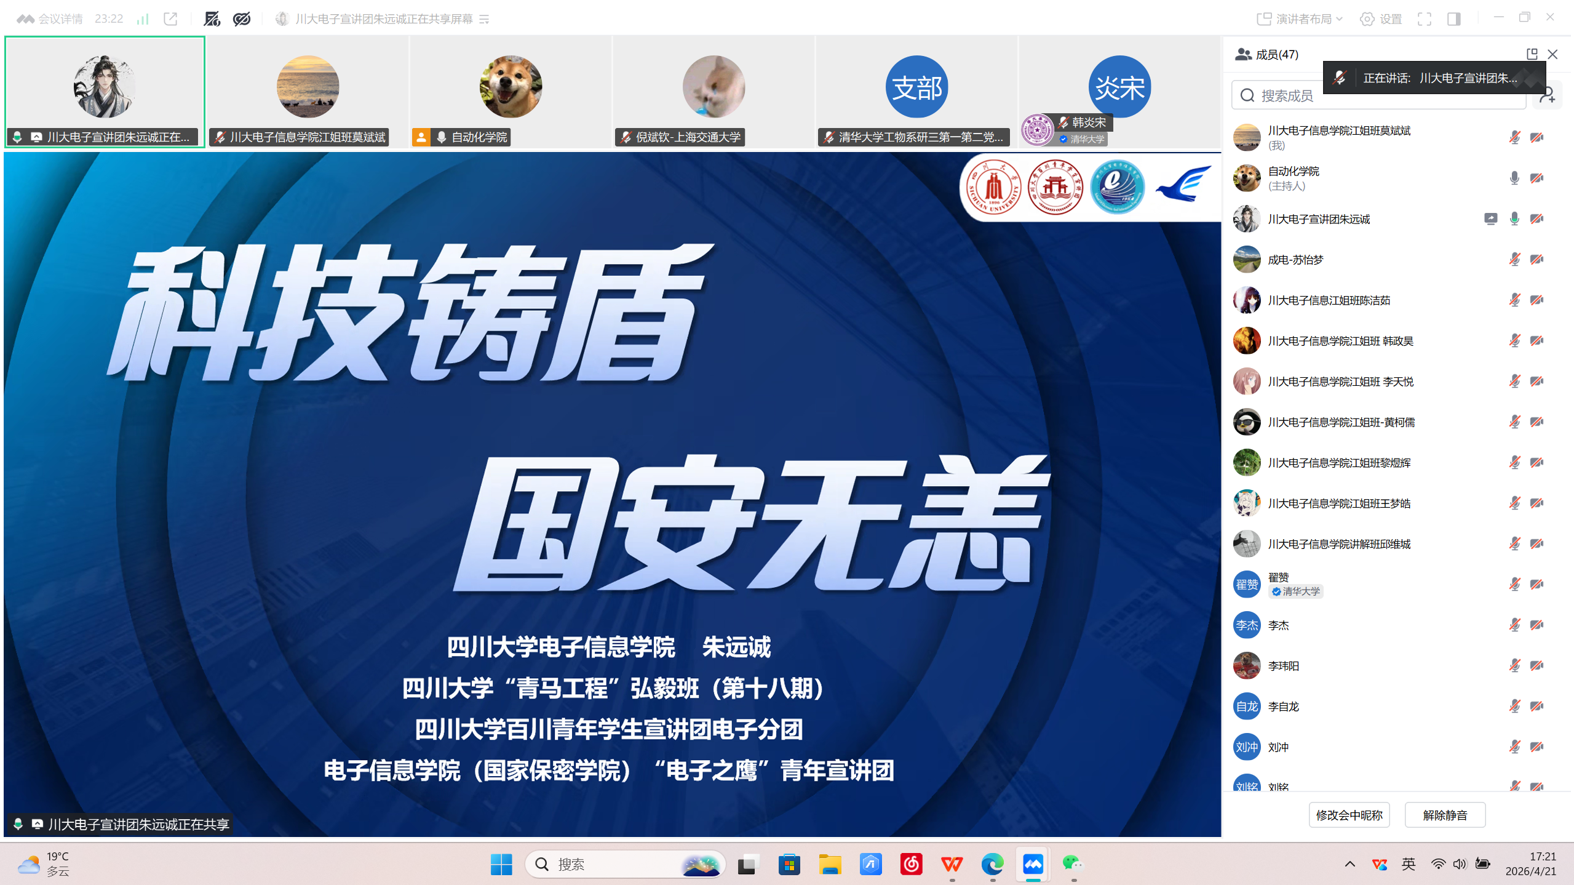Toggle microphone for 川大电子信息学院江姐班莫斌斌

click(x=1514, y=137)
